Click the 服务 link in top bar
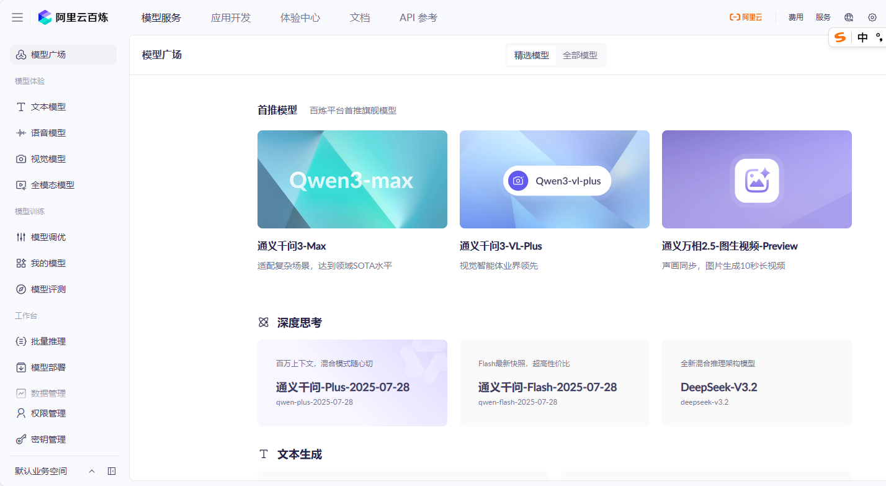 [823, 17]
